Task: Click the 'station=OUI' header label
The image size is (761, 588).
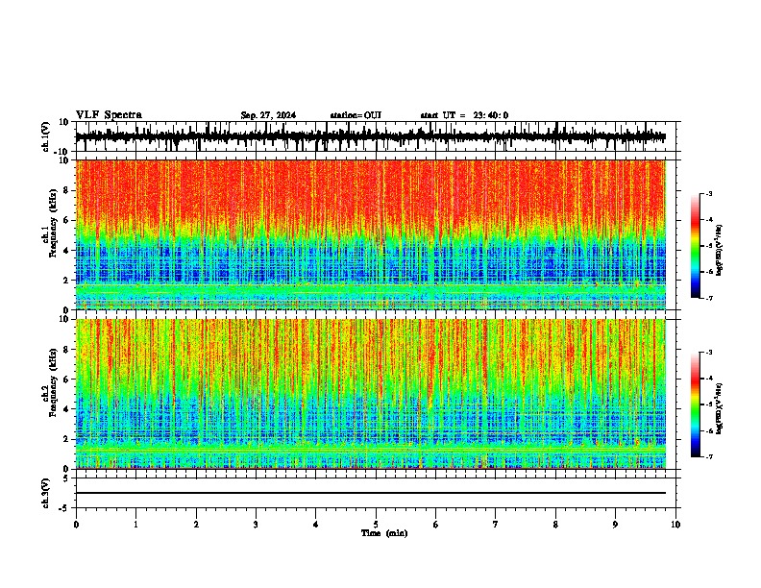Action: coord(356,115)
